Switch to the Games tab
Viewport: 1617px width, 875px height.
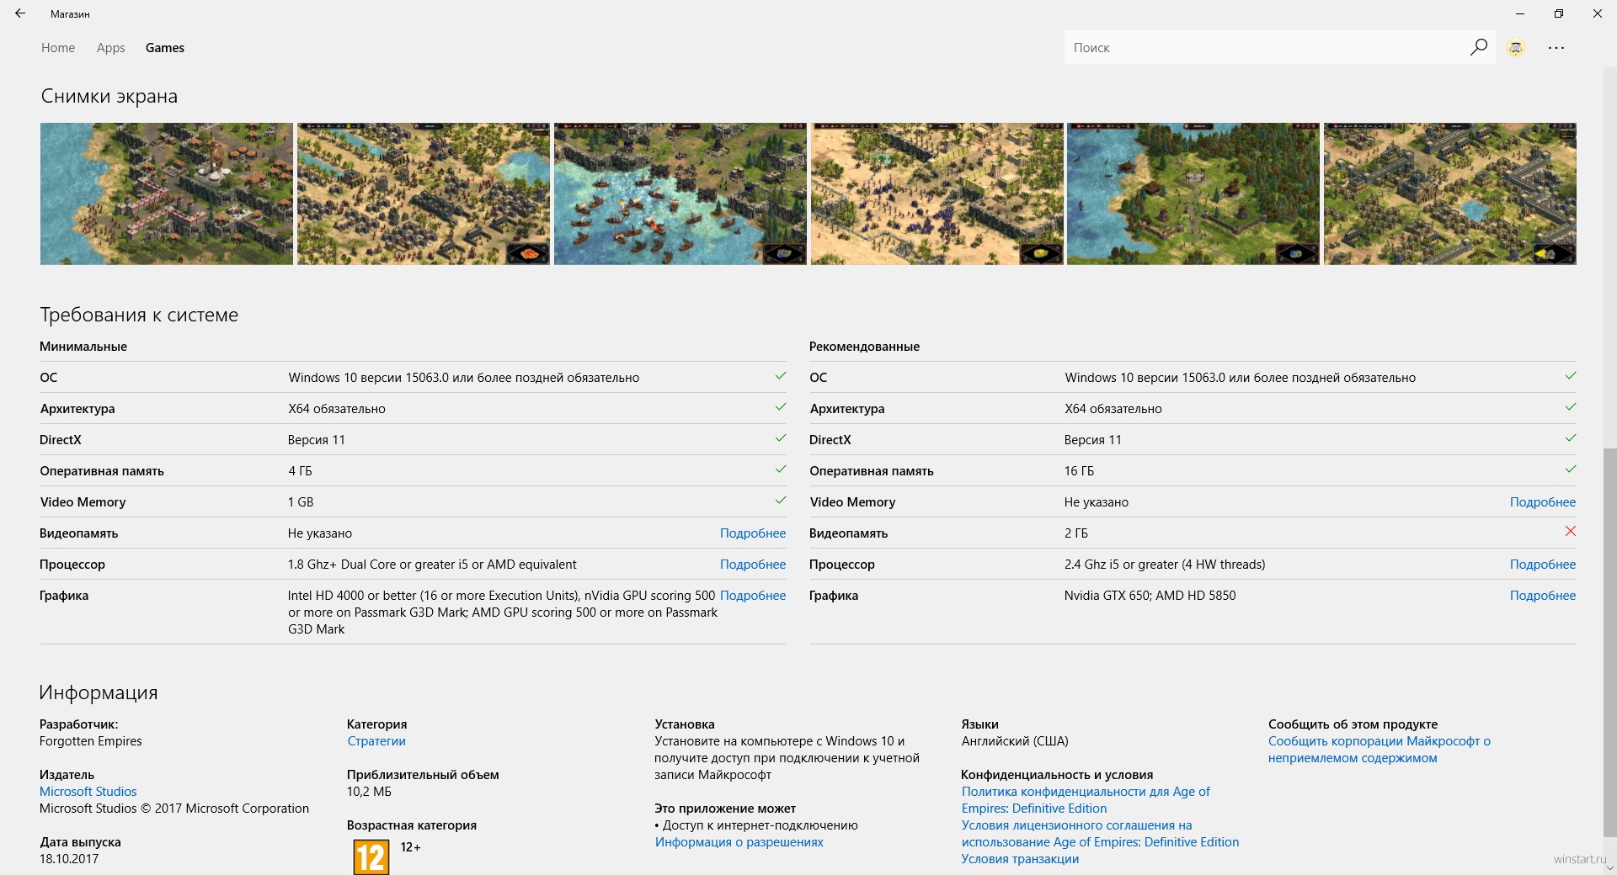coord(165,48)
